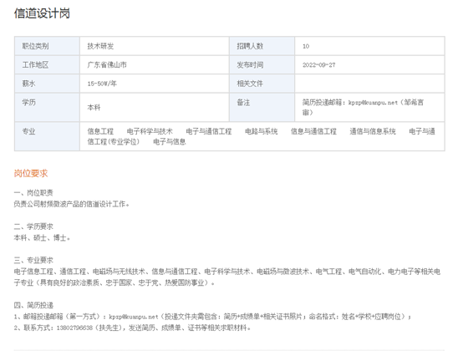Click the 电子与信息 major entry
This screenshot has width=463, height=351.
pos(170,142)
